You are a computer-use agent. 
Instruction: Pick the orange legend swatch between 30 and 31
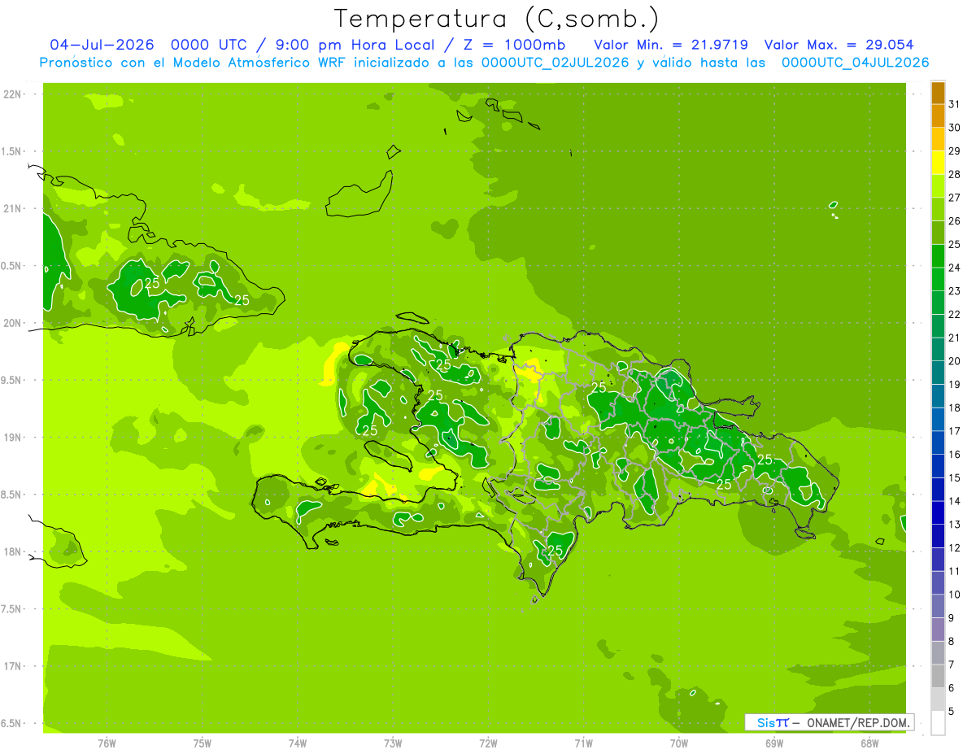point(938,116)
